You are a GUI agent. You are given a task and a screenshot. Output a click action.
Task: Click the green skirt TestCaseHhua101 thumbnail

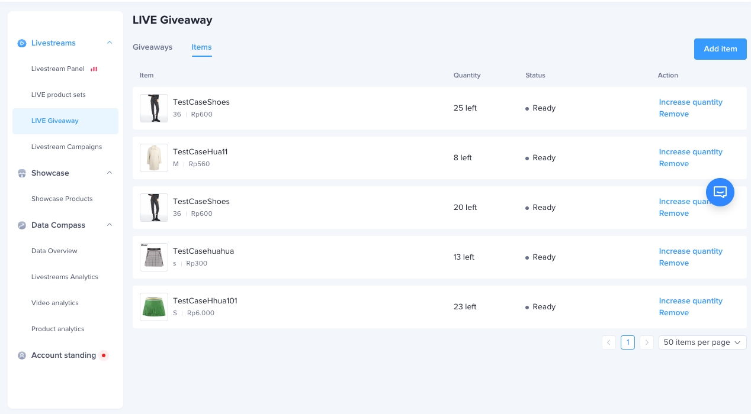pos(154,307)
